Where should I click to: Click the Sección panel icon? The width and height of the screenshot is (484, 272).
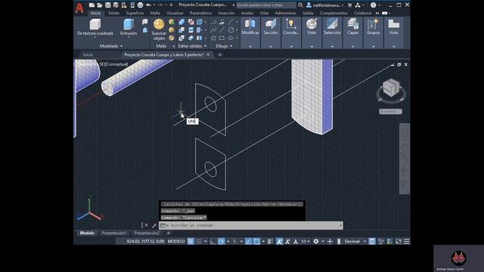click(271, 24)
